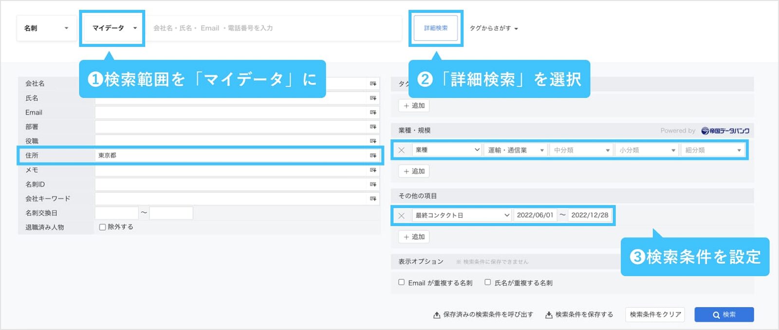Click the list icon on the 役職 row

(x=373, y=141)
